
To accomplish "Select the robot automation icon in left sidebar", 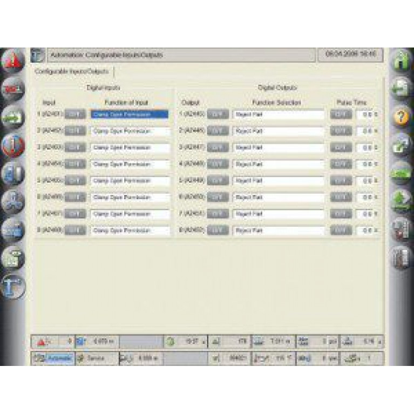I will click(x=13, y=286).
